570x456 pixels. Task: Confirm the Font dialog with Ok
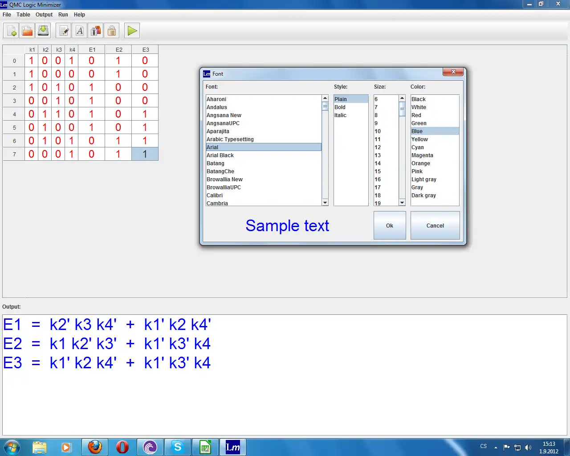[x=390, y=225]
